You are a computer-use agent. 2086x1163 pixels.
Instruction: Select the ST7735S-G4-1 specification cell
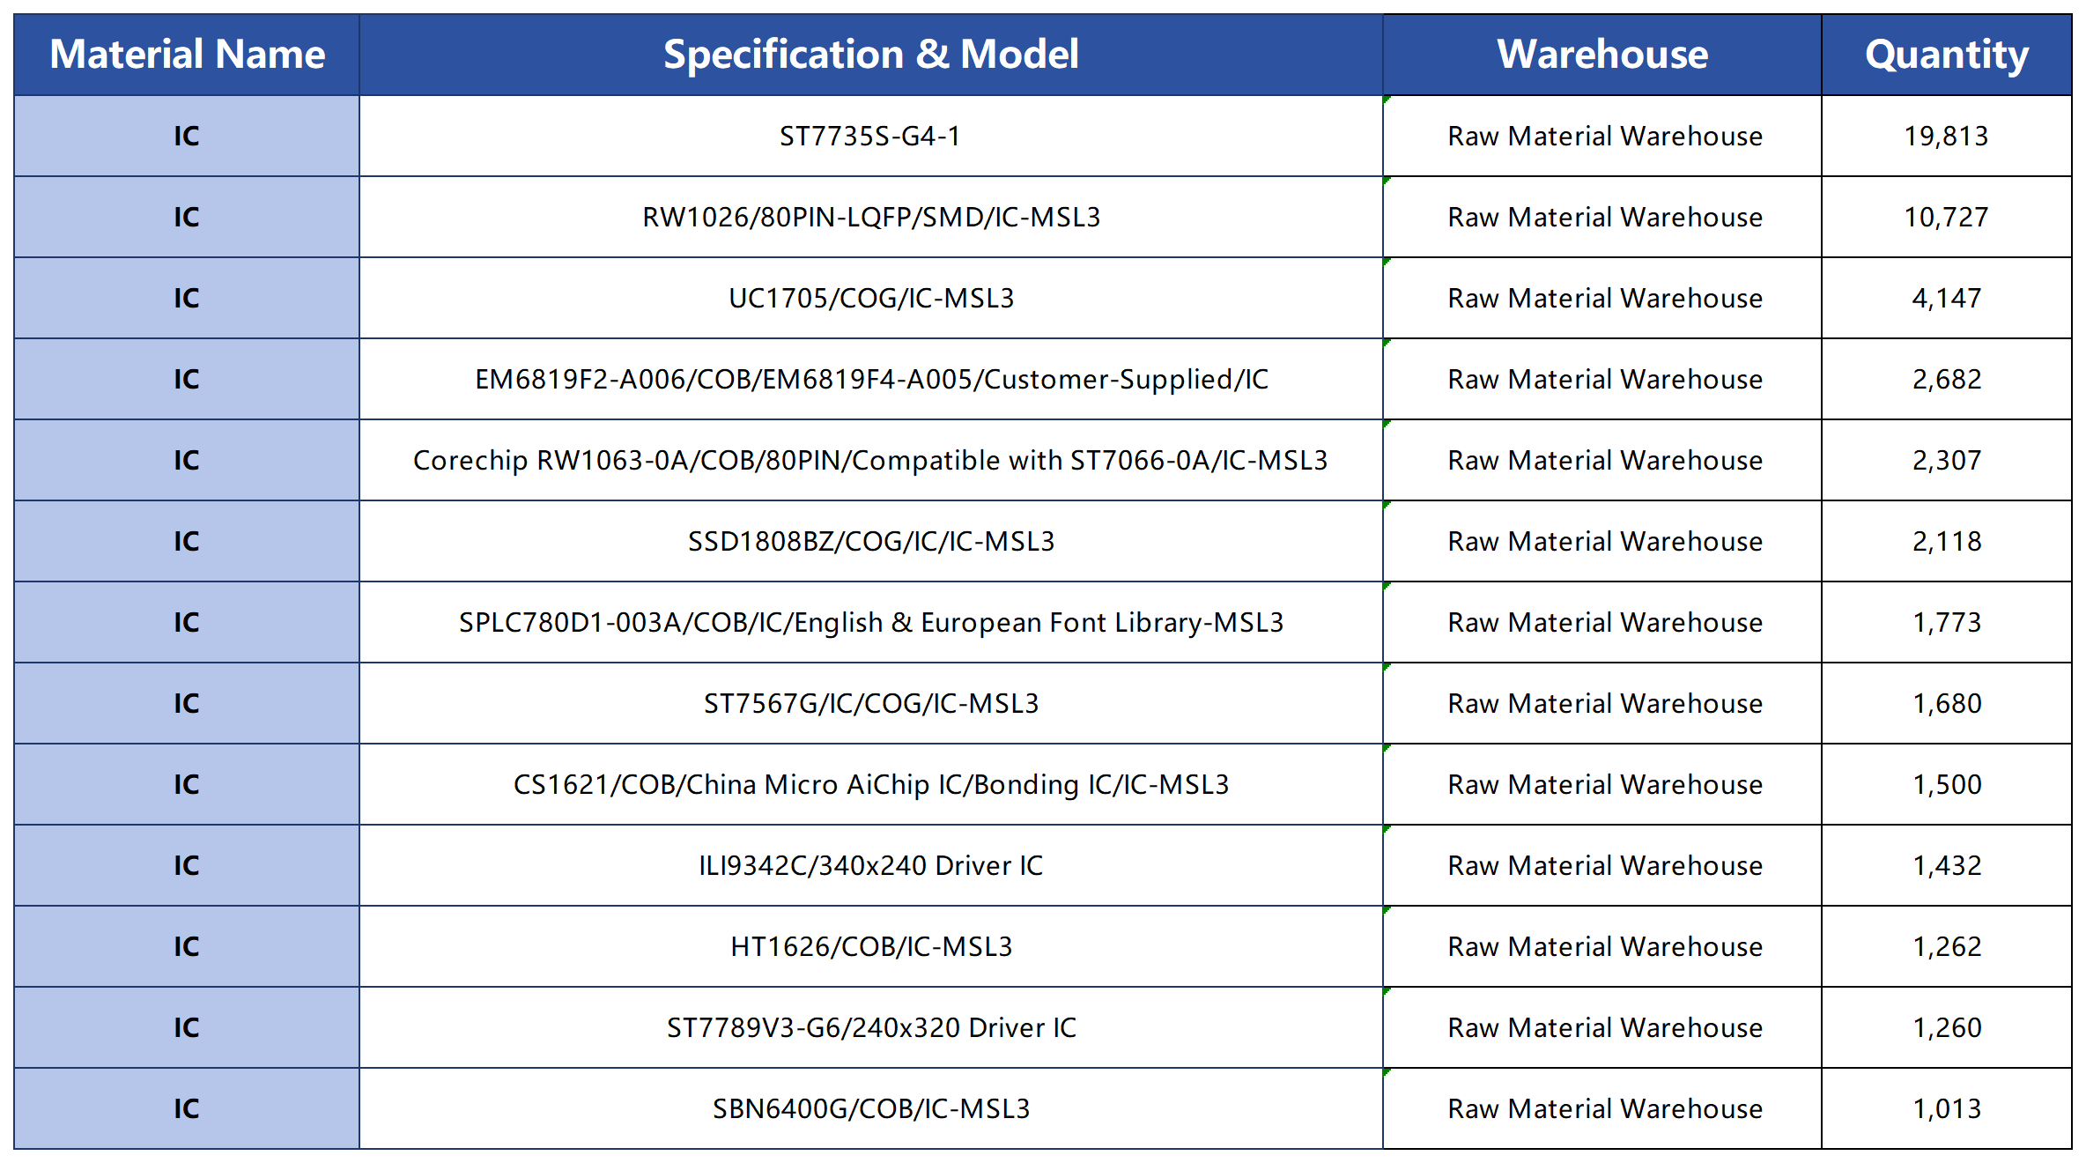[870, 136]
